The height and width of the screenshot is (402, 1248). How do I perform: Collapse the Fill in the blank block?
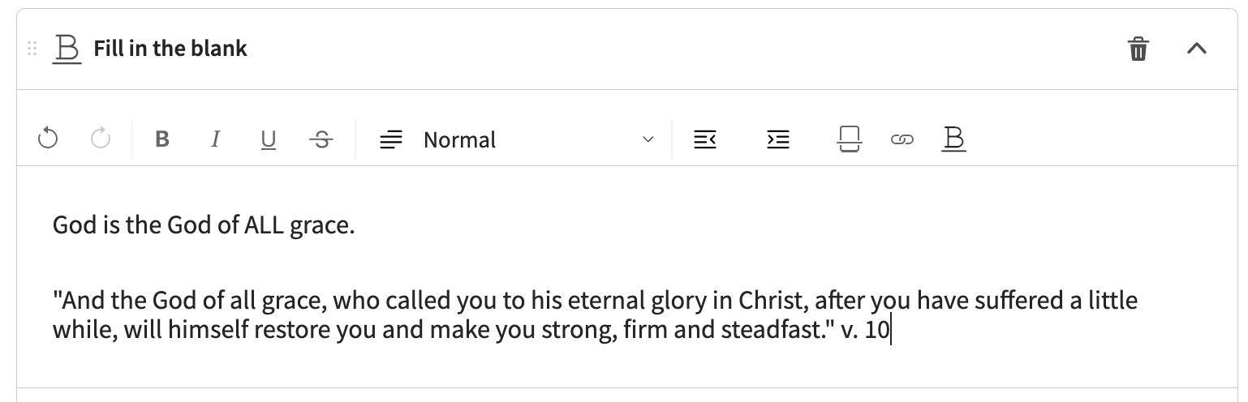point(1197,49)
